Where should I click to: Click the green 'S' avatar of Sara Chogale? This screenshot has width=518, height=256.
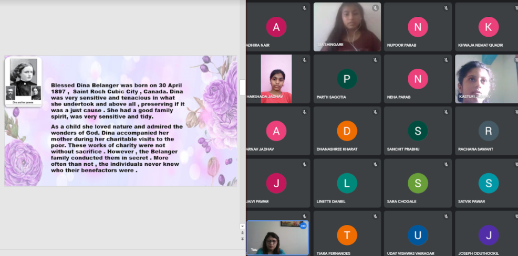coord(418,183)
